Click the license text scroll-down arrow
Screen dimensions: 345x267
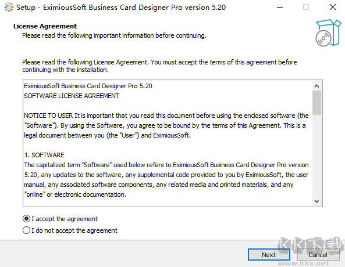point(317,201)
